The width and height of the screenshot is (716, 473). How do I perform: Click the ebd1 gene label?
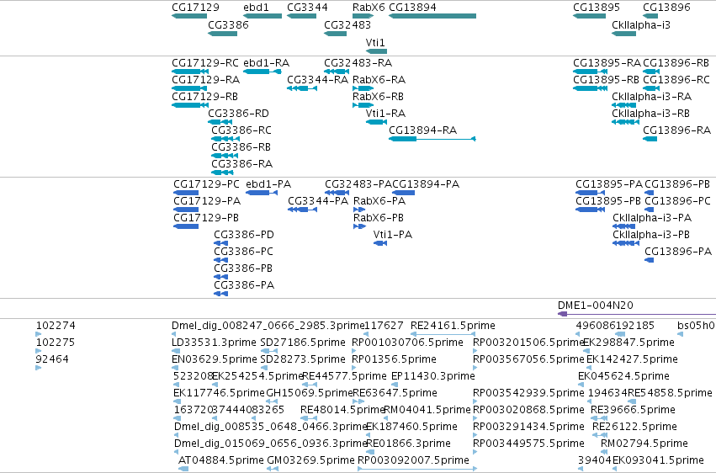(256, 8)
